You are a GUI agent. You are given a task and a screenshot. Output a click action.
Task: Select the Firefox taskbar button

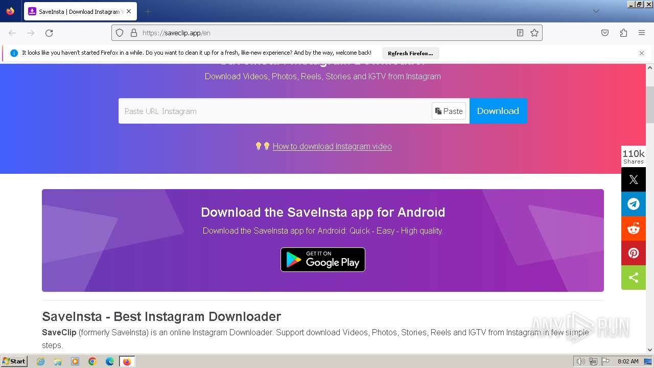[127, 361]
